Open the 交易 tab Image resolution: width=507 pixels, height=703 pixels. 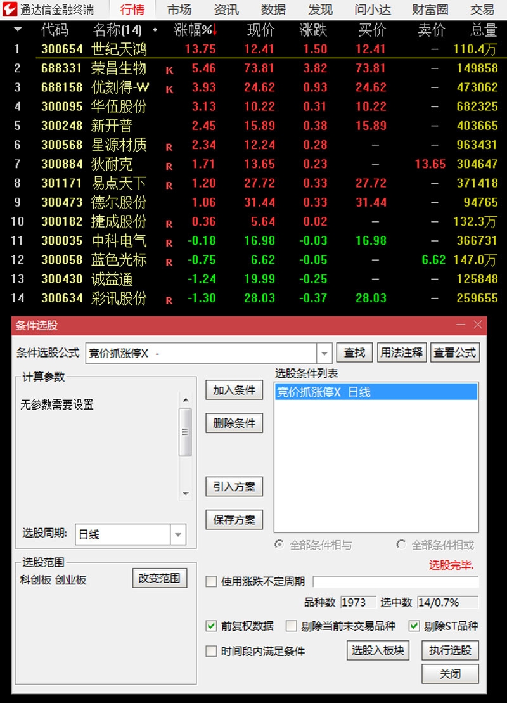point(482,10)
